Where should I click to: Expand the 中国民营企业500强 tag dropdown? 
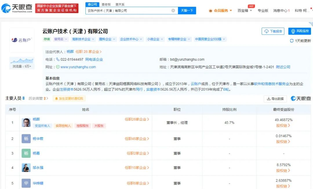point(210,39)
